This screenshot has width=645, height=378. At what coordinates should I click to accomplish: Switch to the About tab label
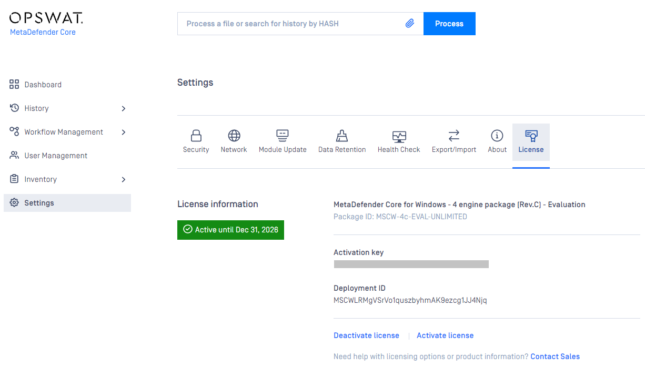(497, 150)
